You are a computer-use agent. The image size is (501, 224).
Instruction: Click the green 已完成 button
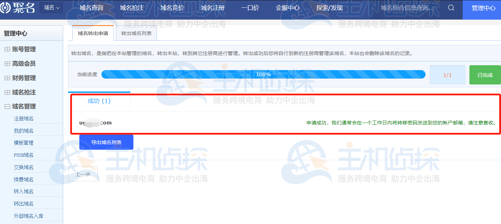(x=485, y=75)
